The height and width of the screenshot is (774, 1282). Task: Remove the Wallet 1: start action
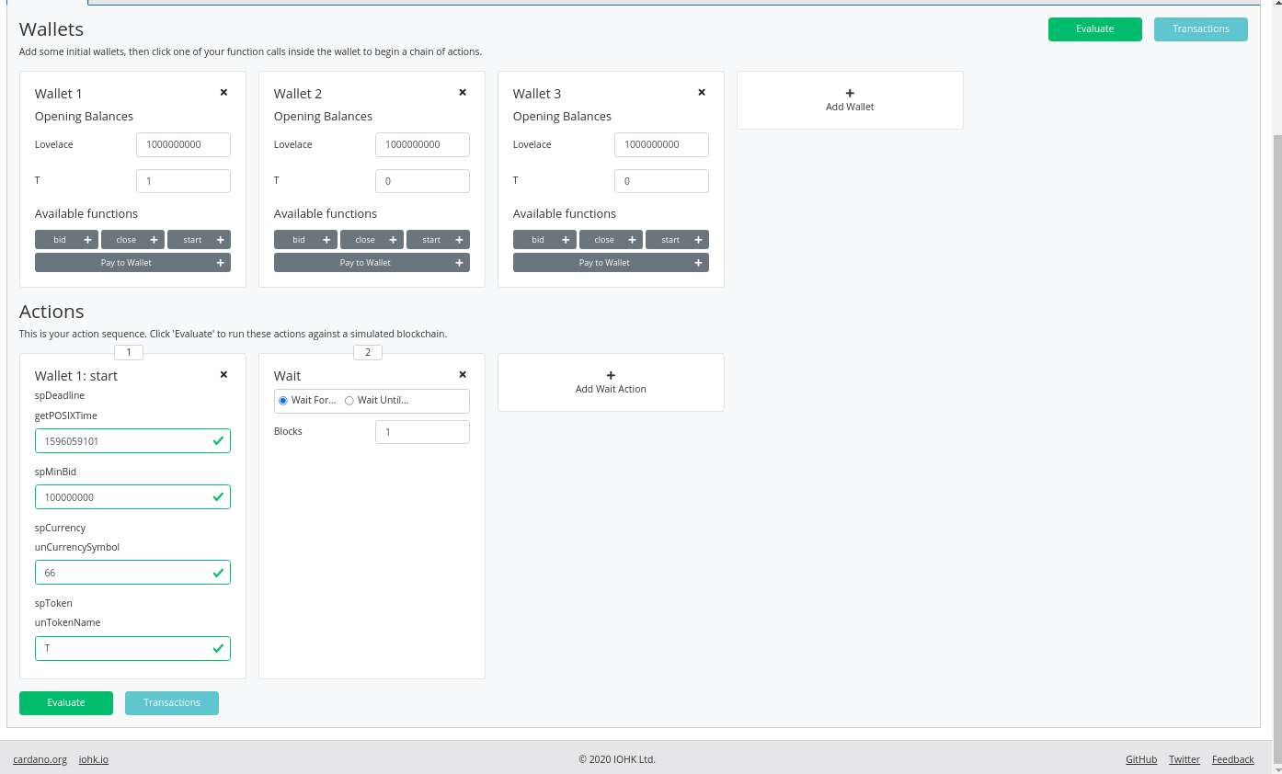tap(223, 375)
